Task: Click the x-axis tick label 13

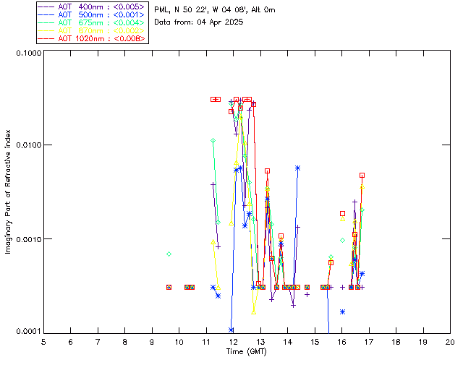Action: coord(260,342)
